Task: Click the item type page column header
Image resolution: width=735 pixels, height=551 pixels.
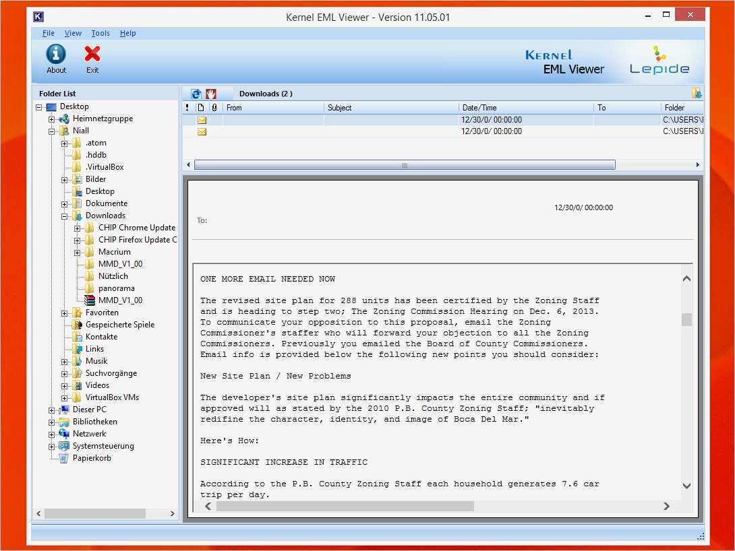Action: click(201, 108)
